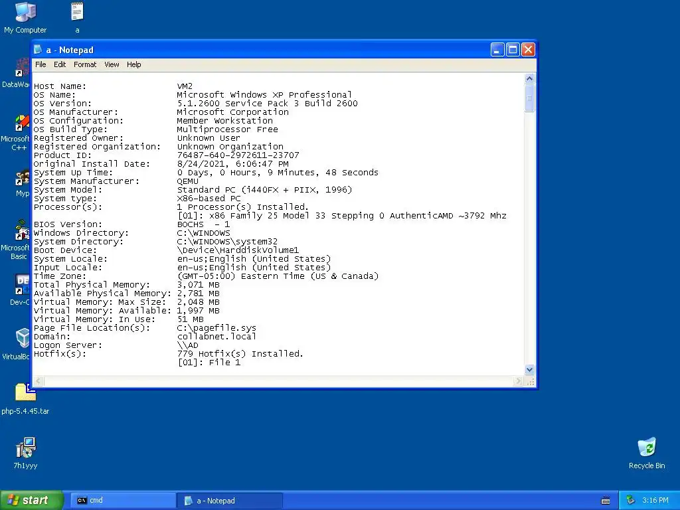Click the 'Member Workstation' configuration value

[224, 121]
